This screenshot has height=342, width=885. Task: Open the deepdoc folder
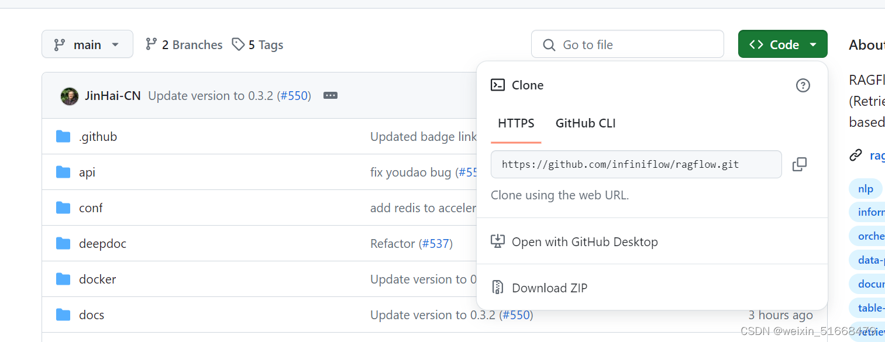[x=103, y=244]
